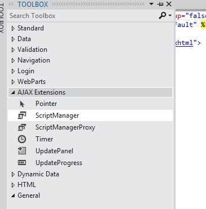Click the ScriptManager control icon
This screenshot has height=209, width=206.
click(x=22, y=115)
